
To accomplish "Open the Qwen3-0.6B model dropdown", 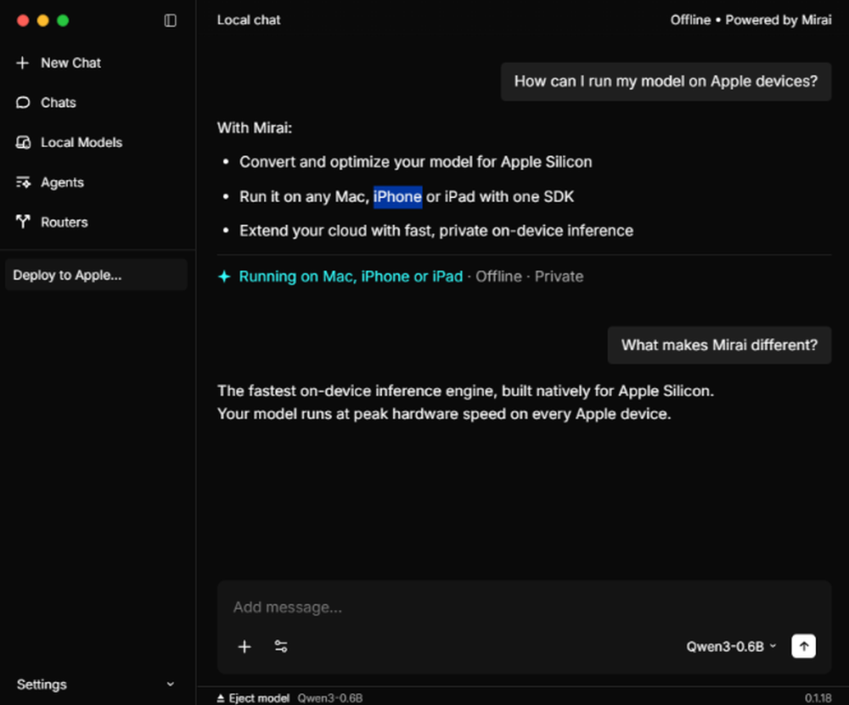I will point(731,647).
